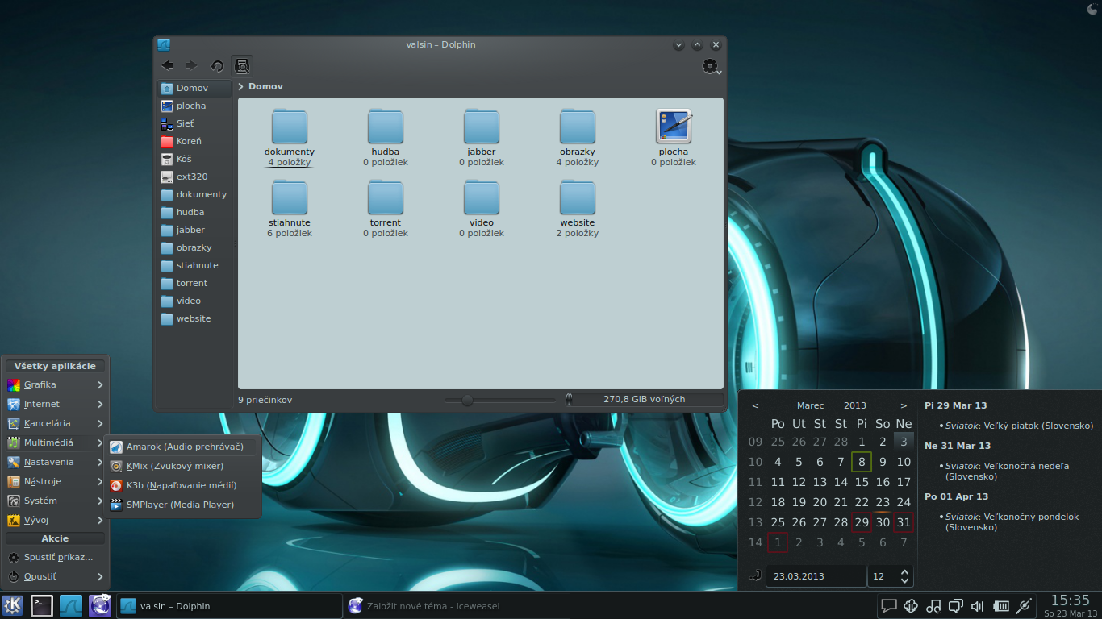Click the Reload icon in Dolphin toolbar
The height and width of the screenshot is (619, 1102).
coord(217,66)
